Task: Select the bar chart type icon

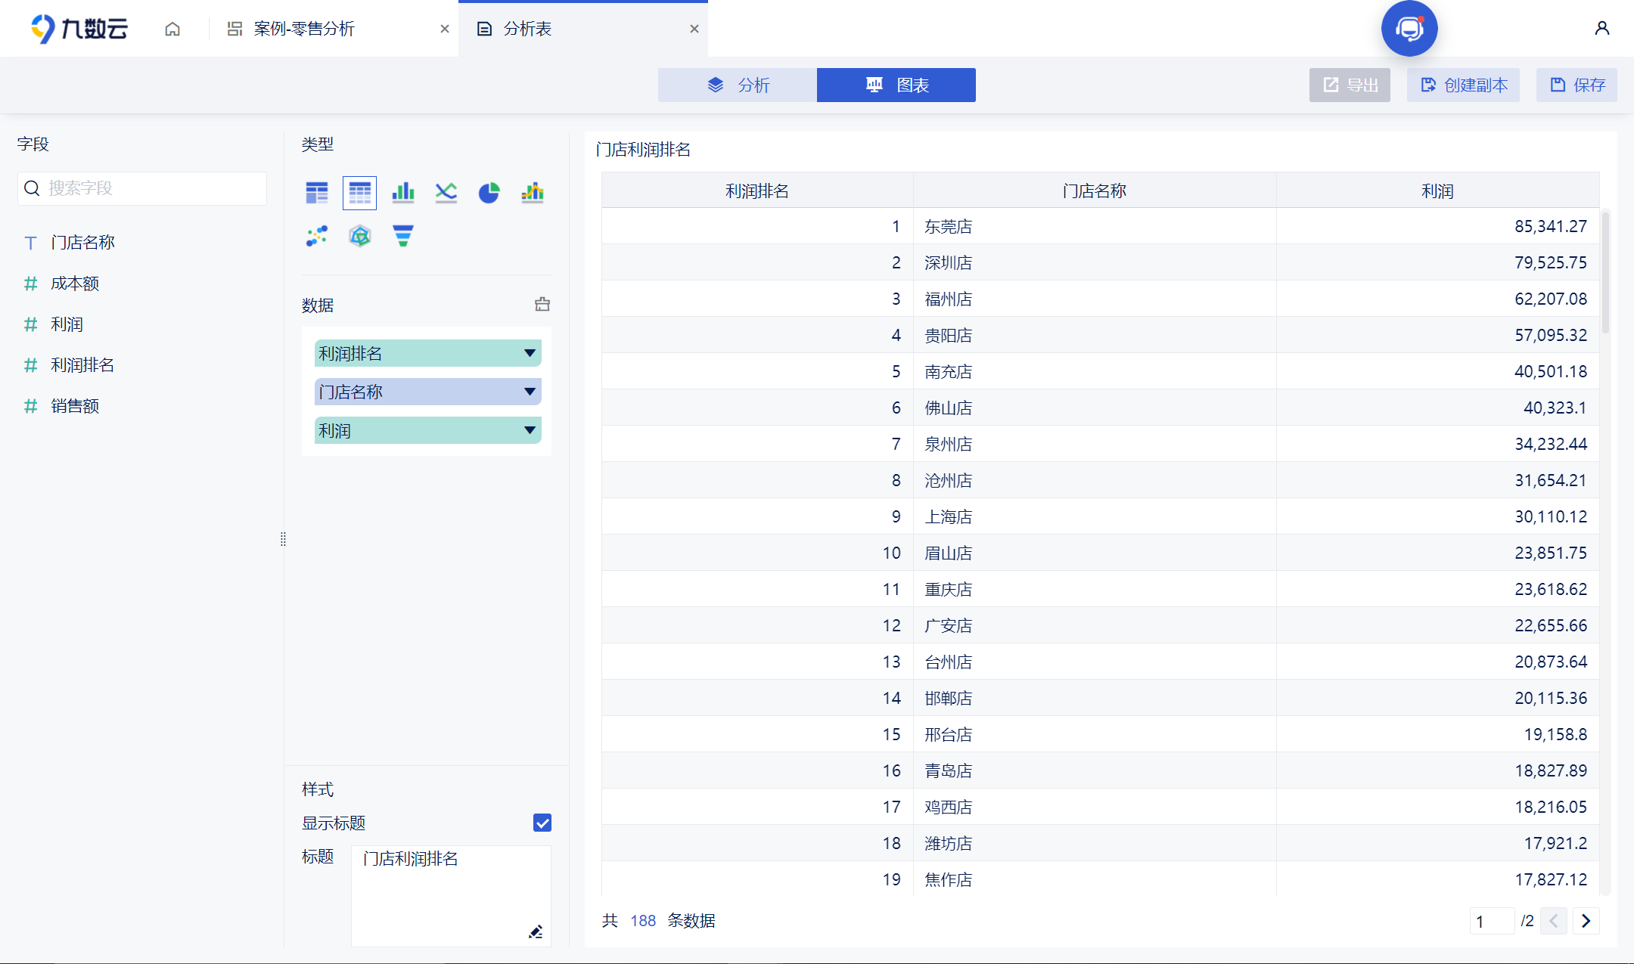Action: tap(403, 193)
